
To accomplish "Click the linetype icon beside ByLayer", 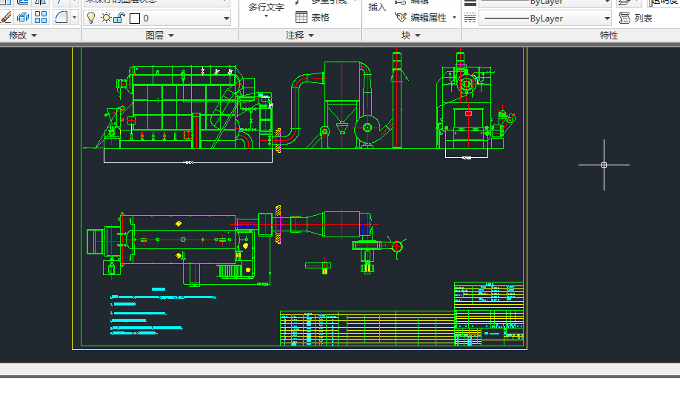I will [470, 18].
